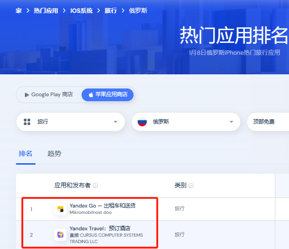Open the 旅行 category dropdown

[71, 122]
